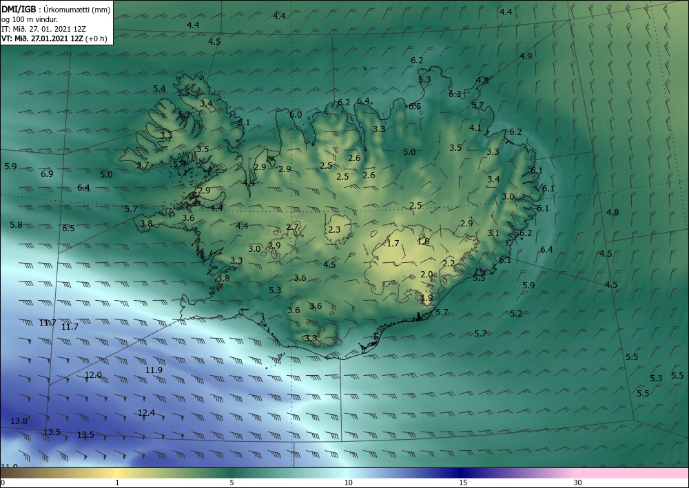The width and height of the screenshot is (689, 488).
Task: Click the 6.3 value on the map
Action: click(455, 94)
